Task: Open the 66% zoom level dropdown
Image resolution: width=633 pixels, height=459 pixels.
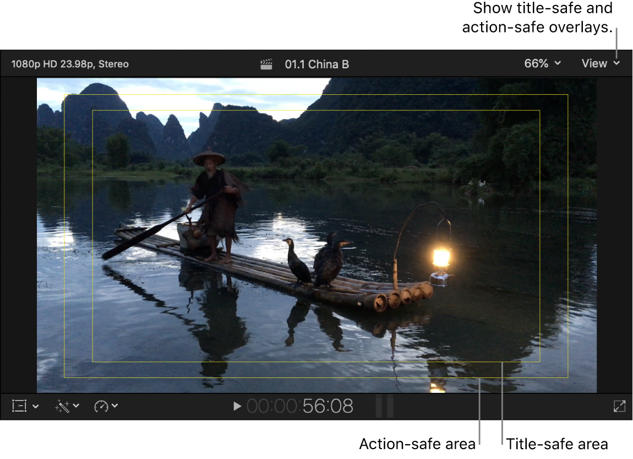Action: point(542,63)
